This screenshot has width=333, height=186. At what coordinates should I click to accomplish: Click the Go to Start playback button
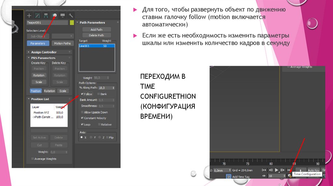(x=264, y=170)
